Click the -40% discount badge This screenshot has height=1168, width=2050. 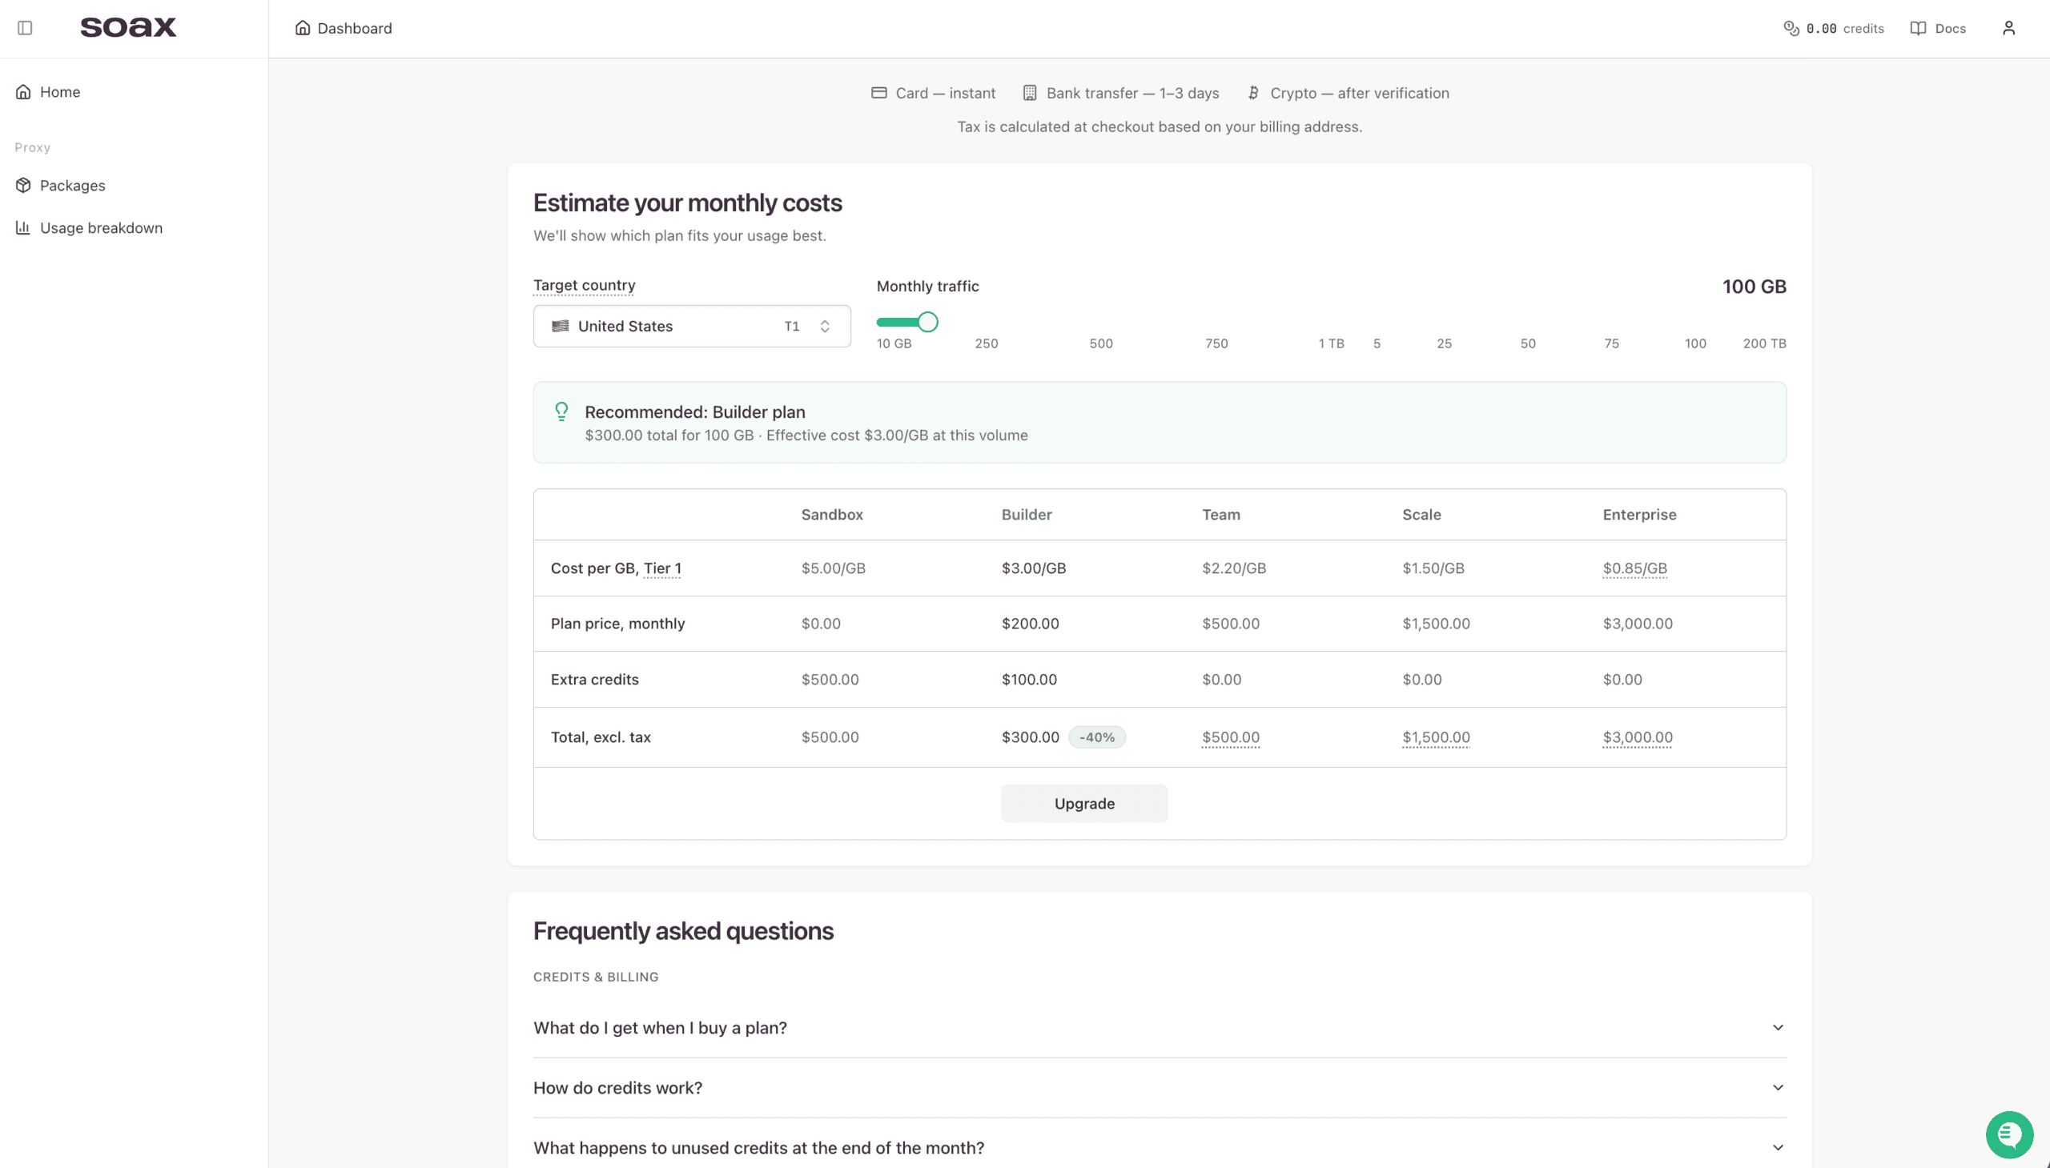[x=1097, y=737]
